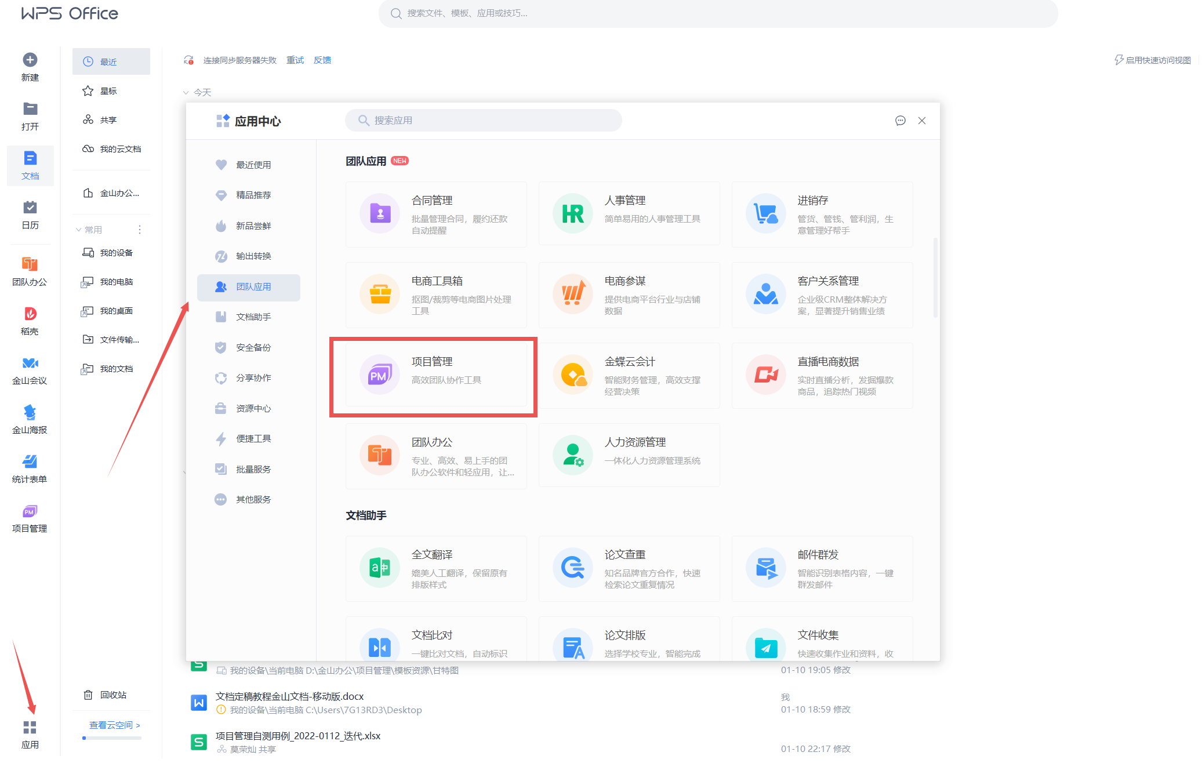Viewport: 1202px width, 763px height.
Task: Select 文档助手 category in sidebar
Action: click(249, 317)
